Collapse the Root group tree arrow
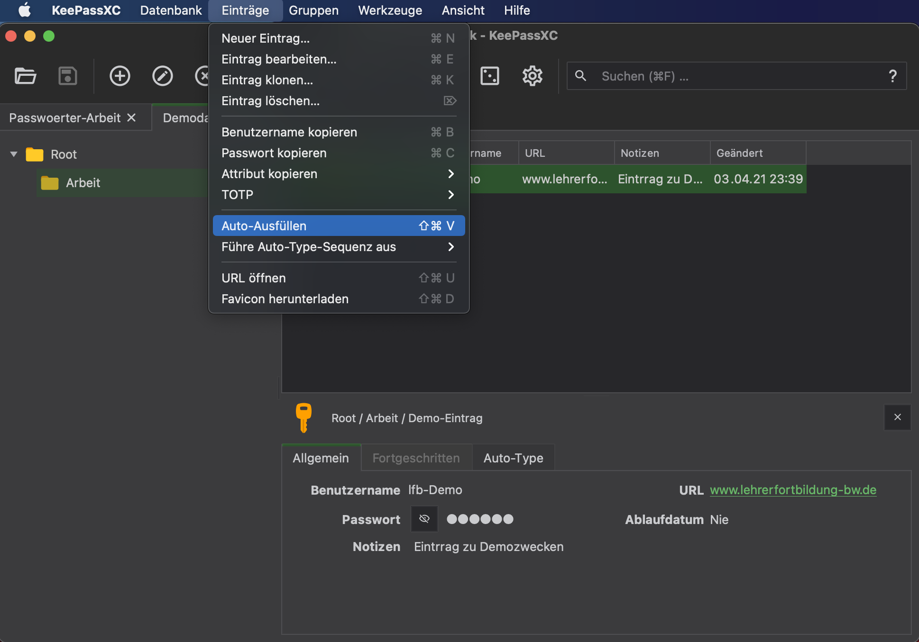Image resolution: width=919 pixels, height=642 pixels. click(x=14, y=154)
